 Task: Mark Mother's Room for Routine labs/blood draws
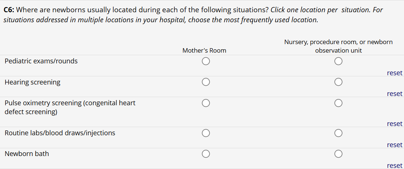pos(206,133)
